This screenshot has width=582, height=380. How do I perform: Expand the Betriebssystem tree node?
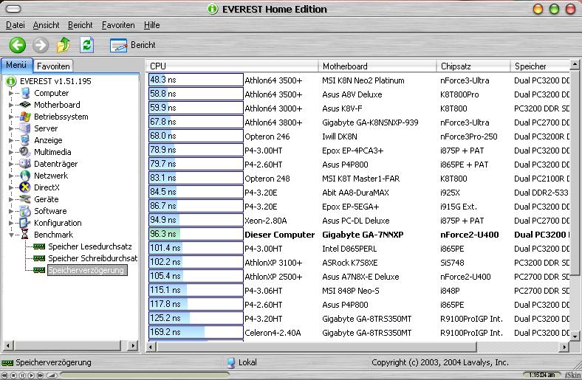pyautogui.click(x=11, y=117)
